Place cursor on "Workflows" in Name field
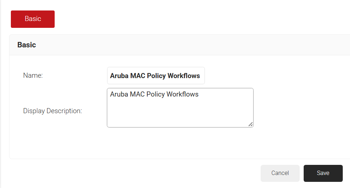The image size is (350, 188). point(184,76)
